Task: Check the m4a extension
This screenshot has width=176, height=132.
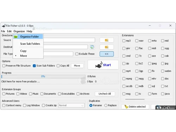Action: point(150,41)
